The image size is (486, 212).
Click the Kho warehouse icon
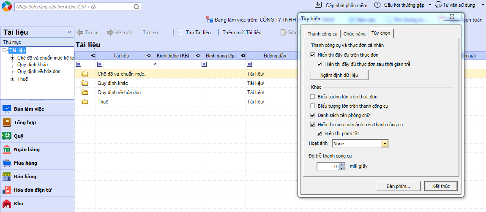coord(7,204)
